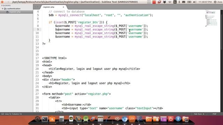Open the downloads folder dock icon

(x=156, y=119)
